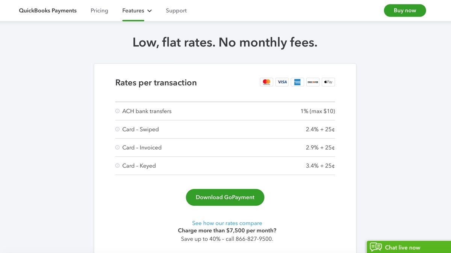This screenshot has height=253, width=451.
Task: Click the info icon beside Card – Invoiced
Action: click(x=117, y=147)
